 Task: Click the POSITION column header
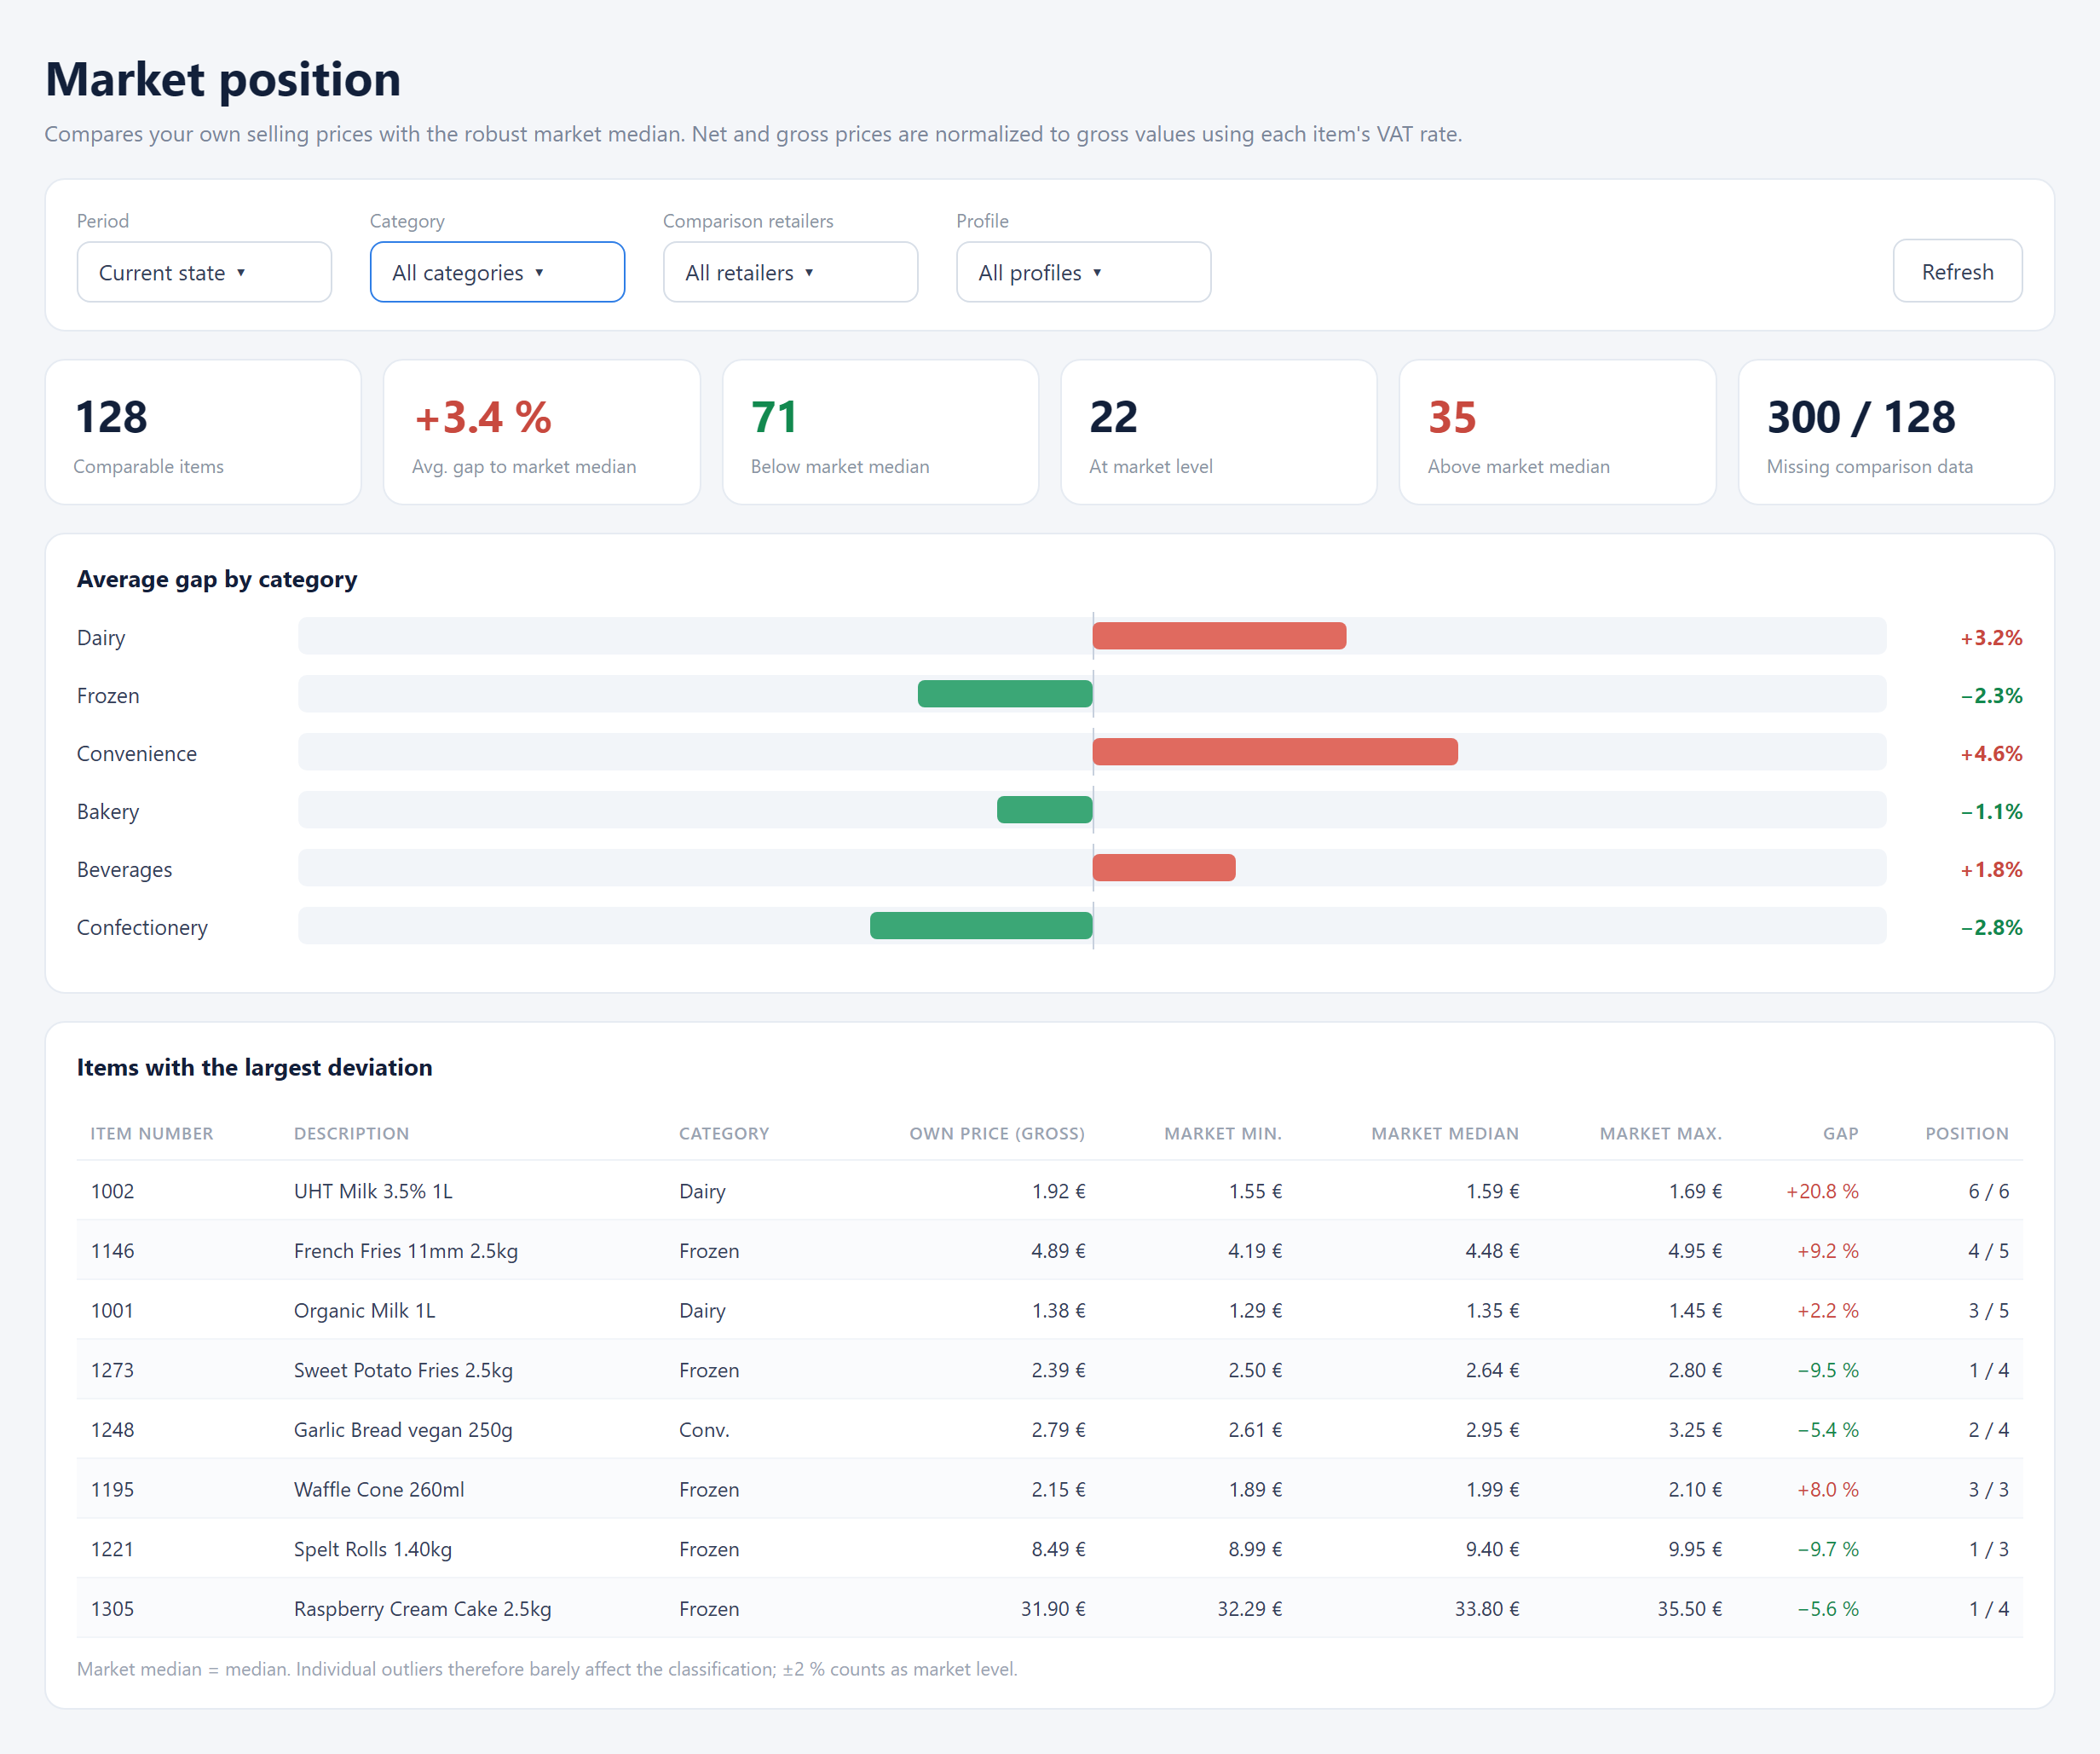click(x=1967, y=1134)
